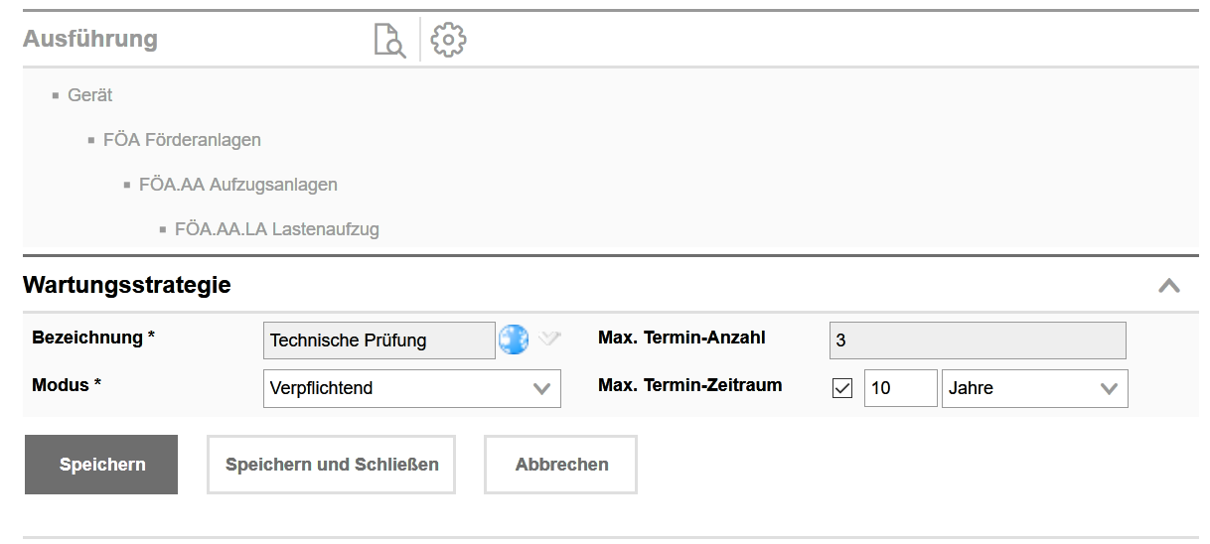
Task: Open the Modus dropdown showing Verpflichtend
Action: coord(412,388)
